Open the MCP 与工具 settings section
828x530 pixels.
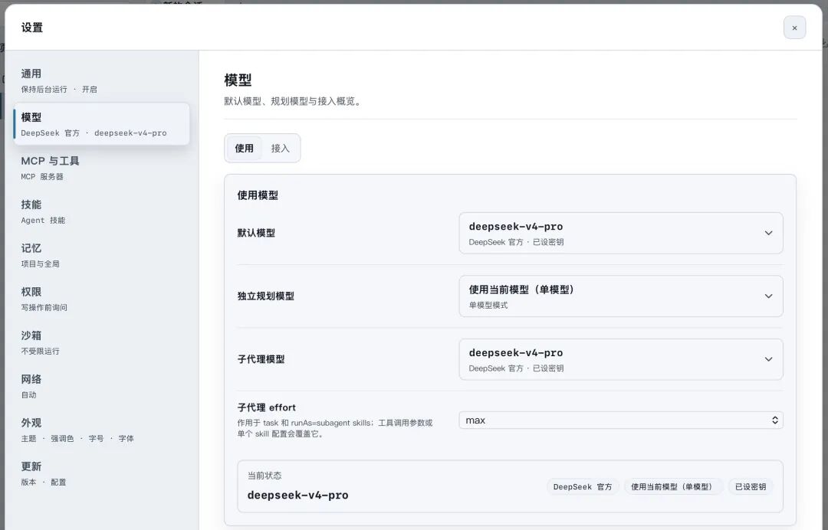coord(101,168)
